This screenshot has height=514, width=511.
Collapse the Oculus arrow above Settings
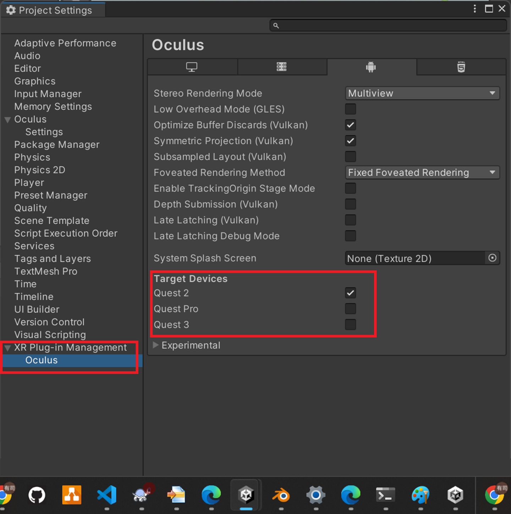(7, 120)
